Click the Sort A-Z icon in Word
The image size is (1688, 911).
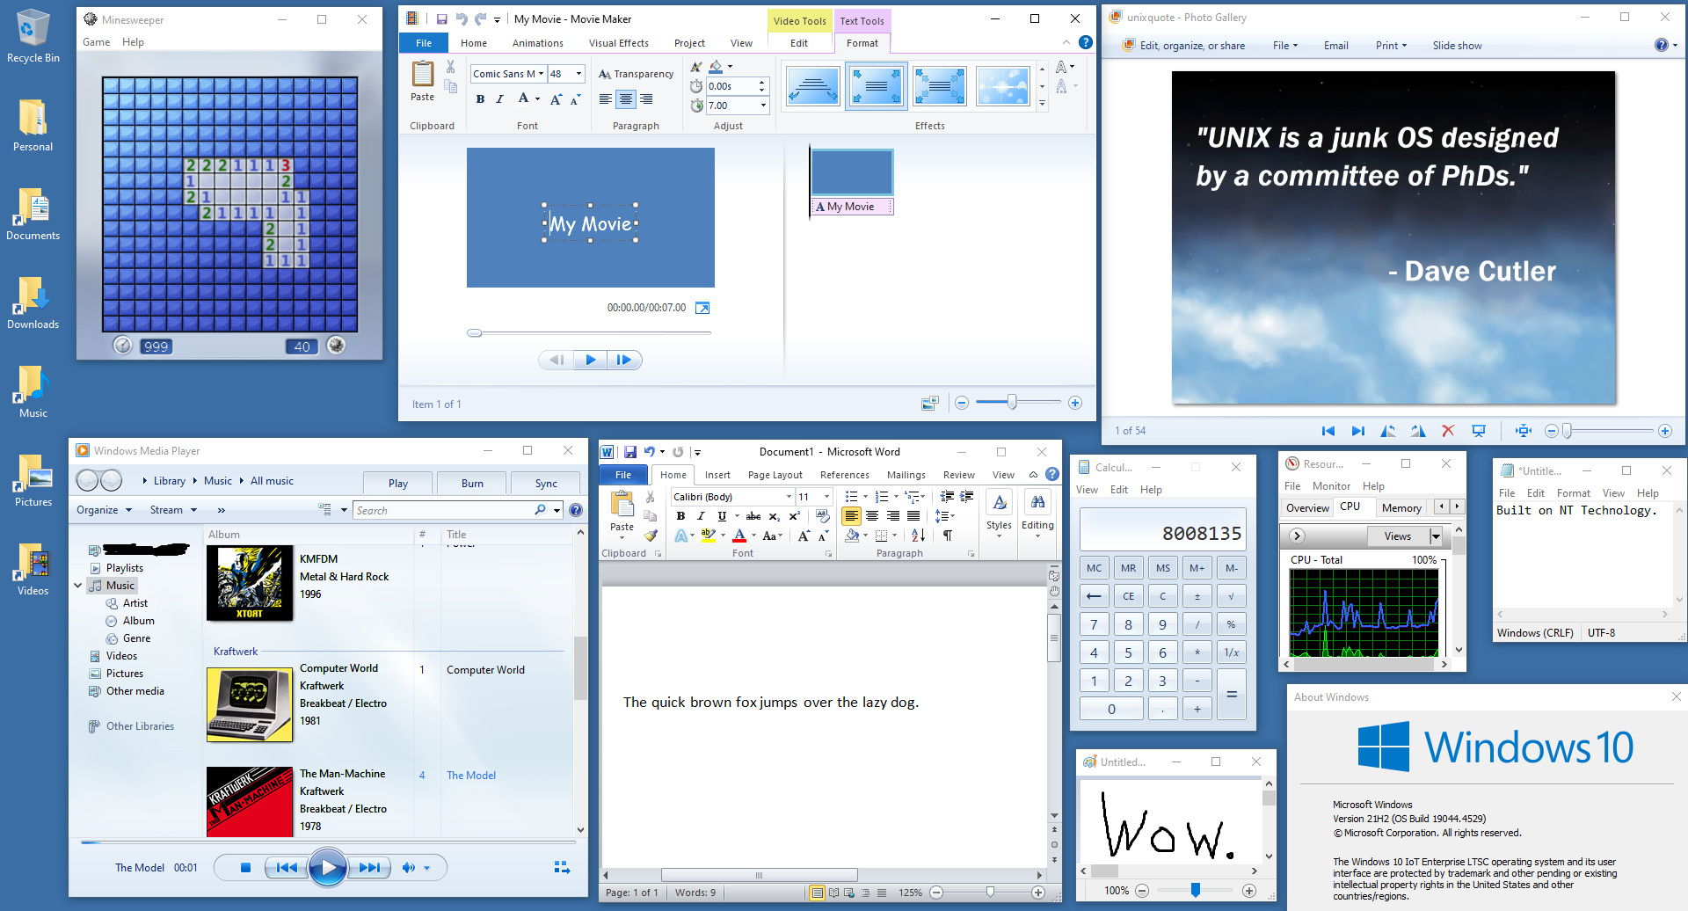click(x=918, y=536)
